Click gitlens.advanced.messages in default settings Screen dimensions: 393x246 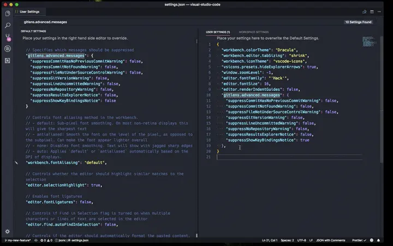pyautogui.click(x=56, y=56)
